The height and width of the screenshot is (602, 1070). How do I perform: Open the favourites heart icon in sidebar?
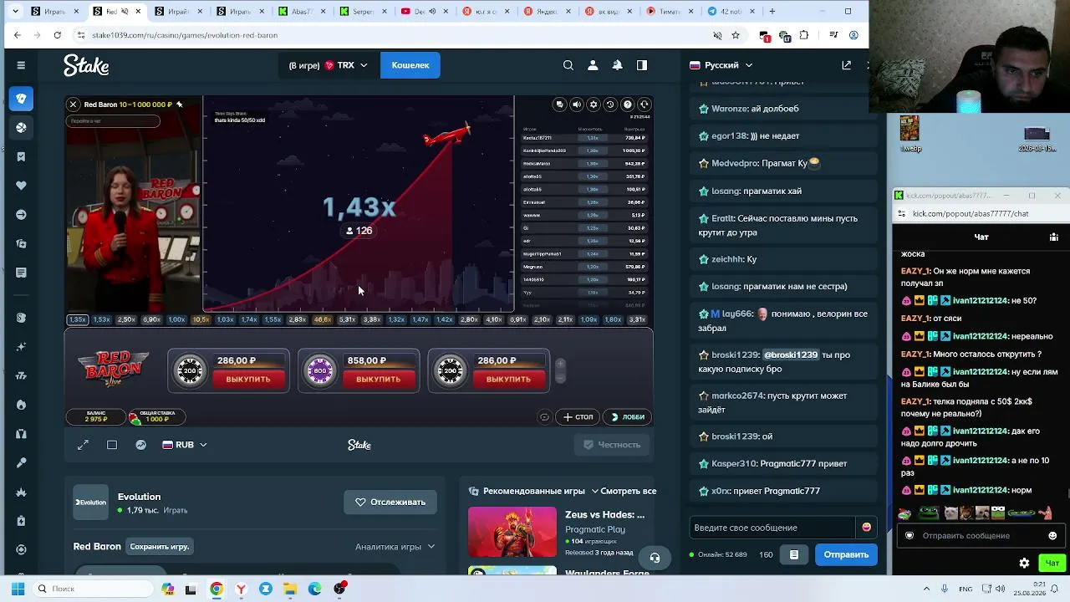click(x=21, y=186)
